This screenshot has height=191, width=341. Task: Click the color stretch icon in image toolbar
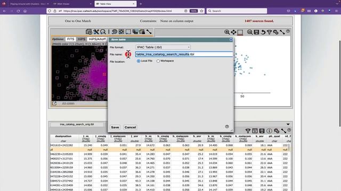click(114, 32)
